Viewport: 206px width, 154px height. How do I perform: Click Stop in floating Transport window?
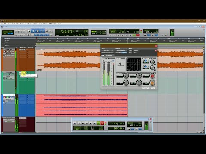click(x=95, y=123)
